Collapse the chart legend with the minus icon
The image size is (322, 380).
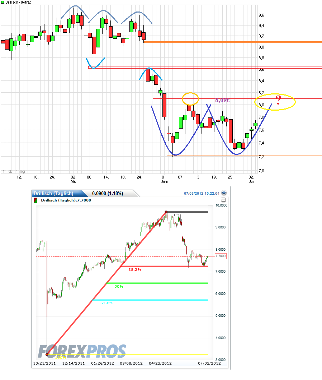tap(223, 200)
